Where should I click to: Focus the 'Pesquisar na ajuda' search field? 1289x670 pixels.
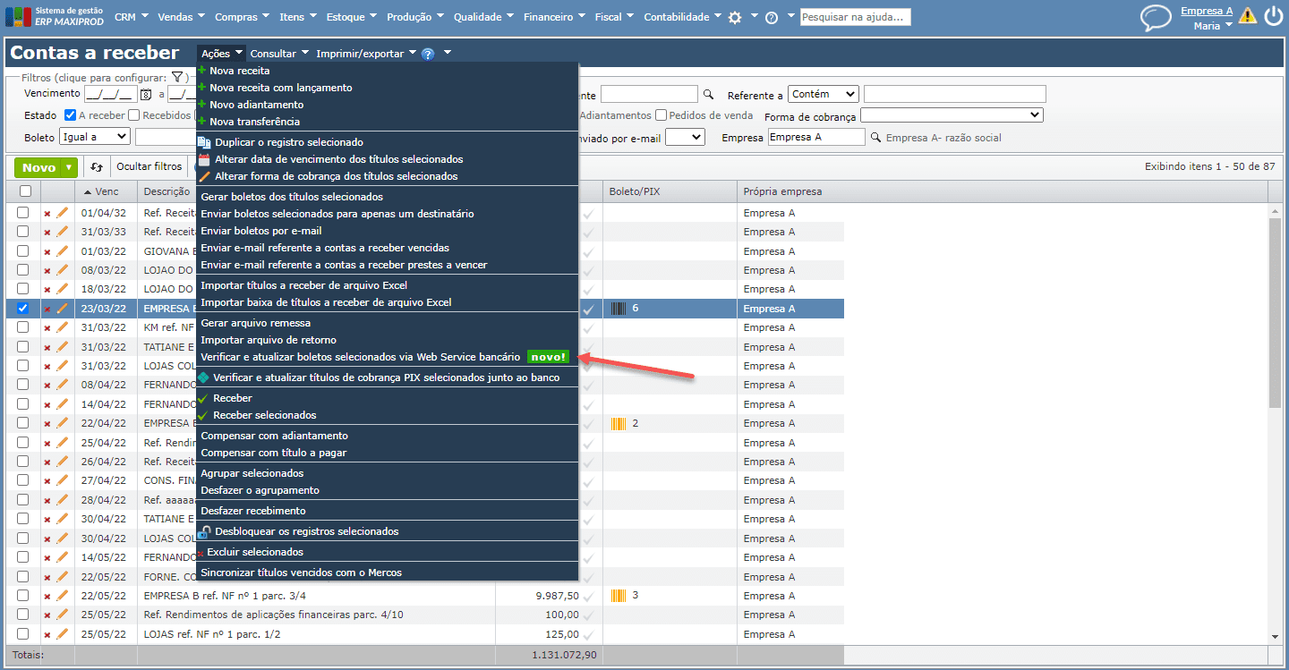click(x=855, y=17)
